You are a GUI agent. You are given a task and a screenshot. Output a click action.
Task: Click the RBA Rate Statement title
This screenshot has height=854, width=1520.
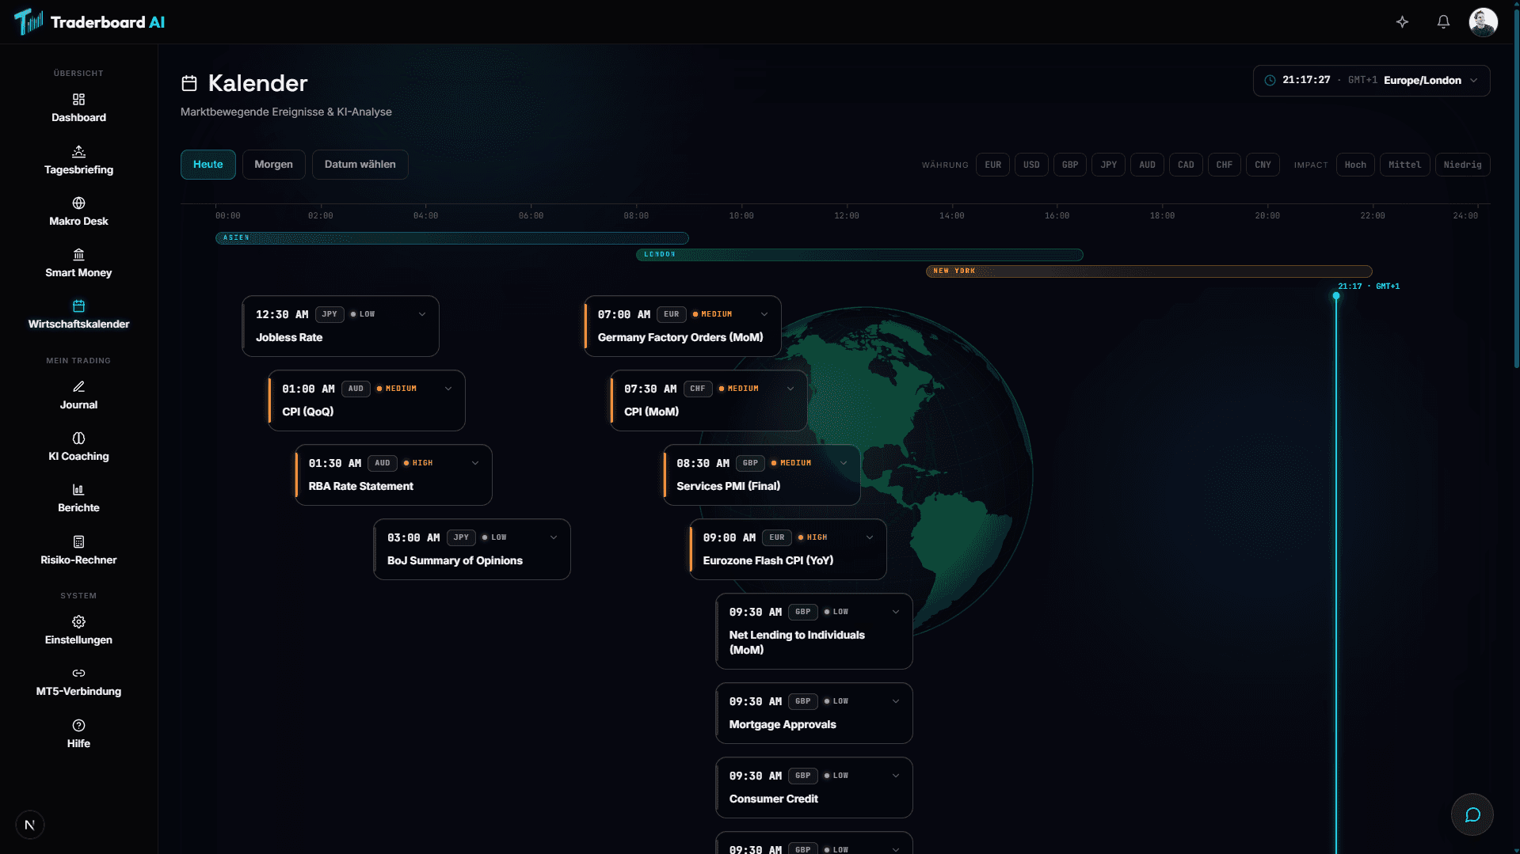360,486
